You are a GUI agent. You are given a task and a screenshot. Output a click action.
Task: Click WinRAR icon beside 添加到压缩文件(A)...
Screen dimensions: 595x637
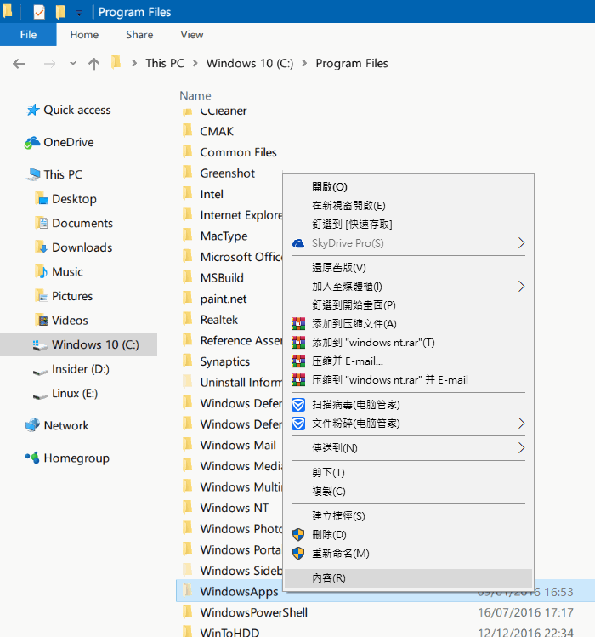[x=298, y=324]
